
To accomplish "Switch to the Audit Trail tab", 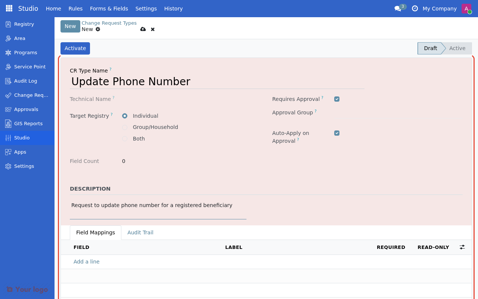I will pos(140,232).
